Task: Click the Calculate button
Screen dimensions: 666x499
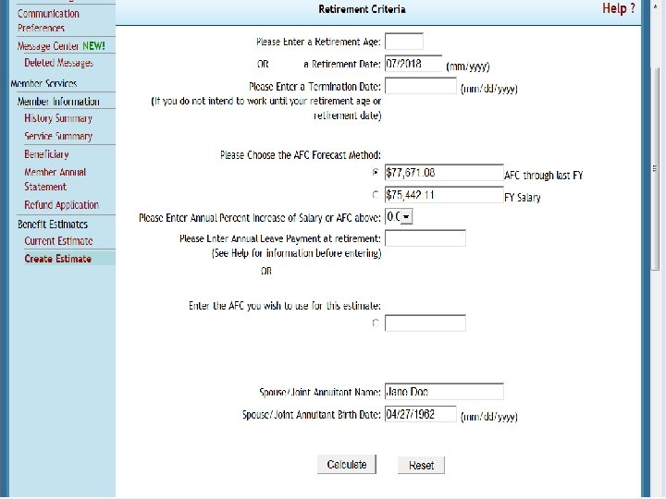Action: [x=347, y=464]
